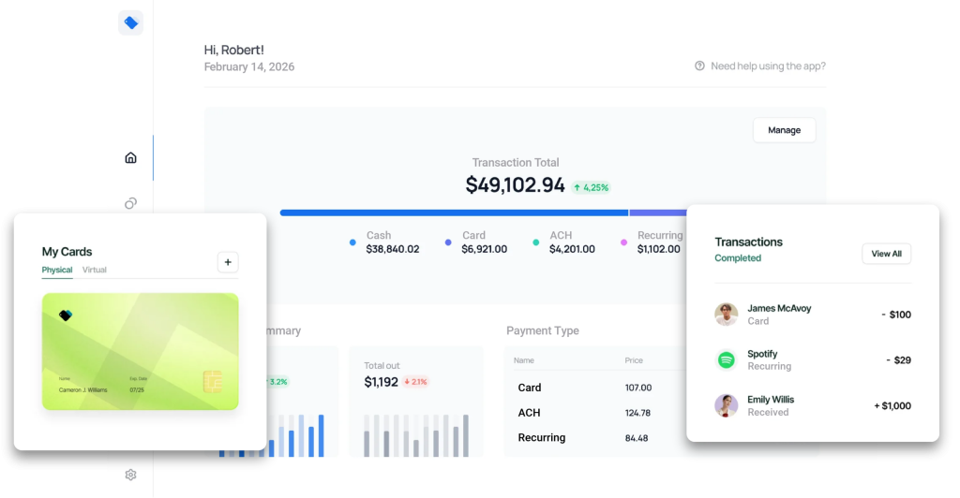Click the blue Cash progress bar segment
The height and width of the screenshot is (498, 960).
coord(455,212)
